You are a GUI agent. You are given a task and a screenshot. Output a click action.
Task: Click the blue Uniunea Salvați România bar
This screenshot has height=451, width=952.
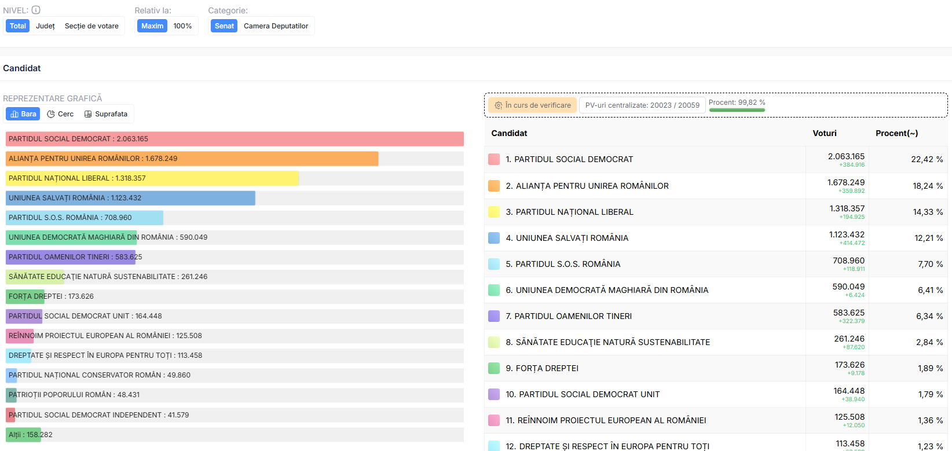[x=130, y=198]
